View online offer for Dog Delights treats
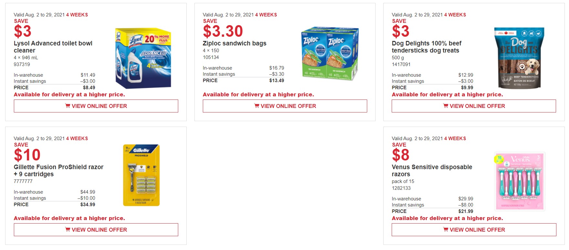Viewport: 569px width, 250px height. click(x=474, y=106)
